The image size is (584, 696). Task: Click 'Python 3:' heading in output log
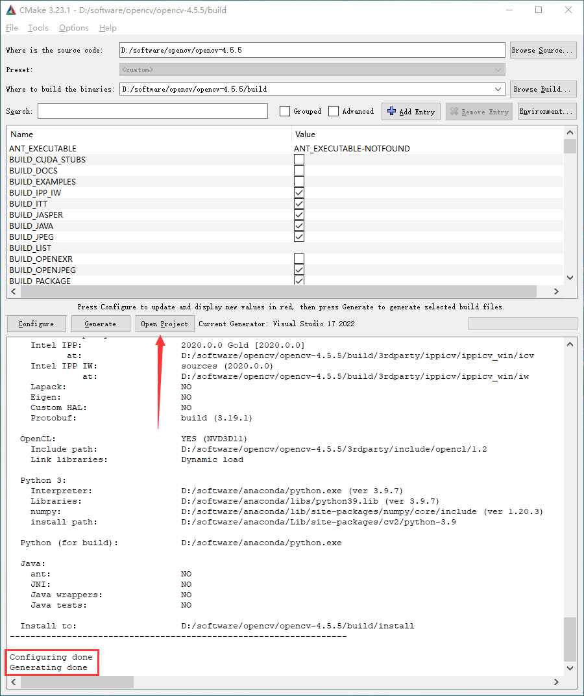pos(43,481)
